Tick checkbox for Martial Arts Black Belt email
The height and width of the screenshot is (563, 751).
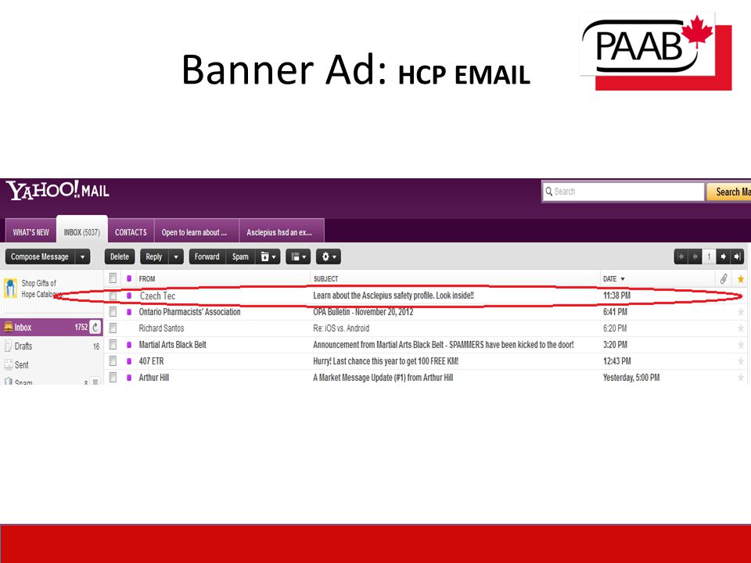113,345
